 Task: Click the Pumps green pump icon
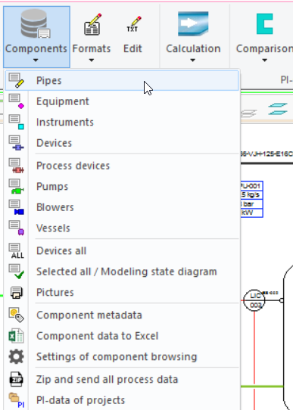coord(16,186)
